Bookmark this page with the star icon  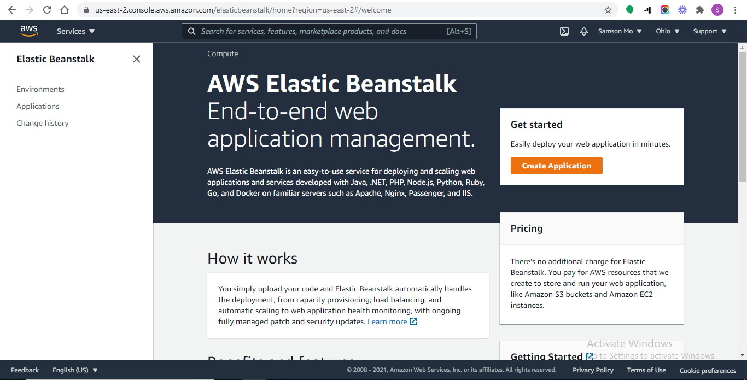pos(608,10)
